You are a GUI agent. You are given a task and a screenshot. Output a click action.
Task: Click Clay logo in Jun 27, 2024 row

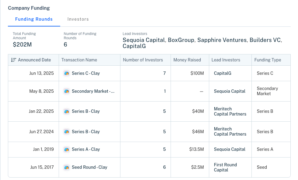click(x=67, y=132)
